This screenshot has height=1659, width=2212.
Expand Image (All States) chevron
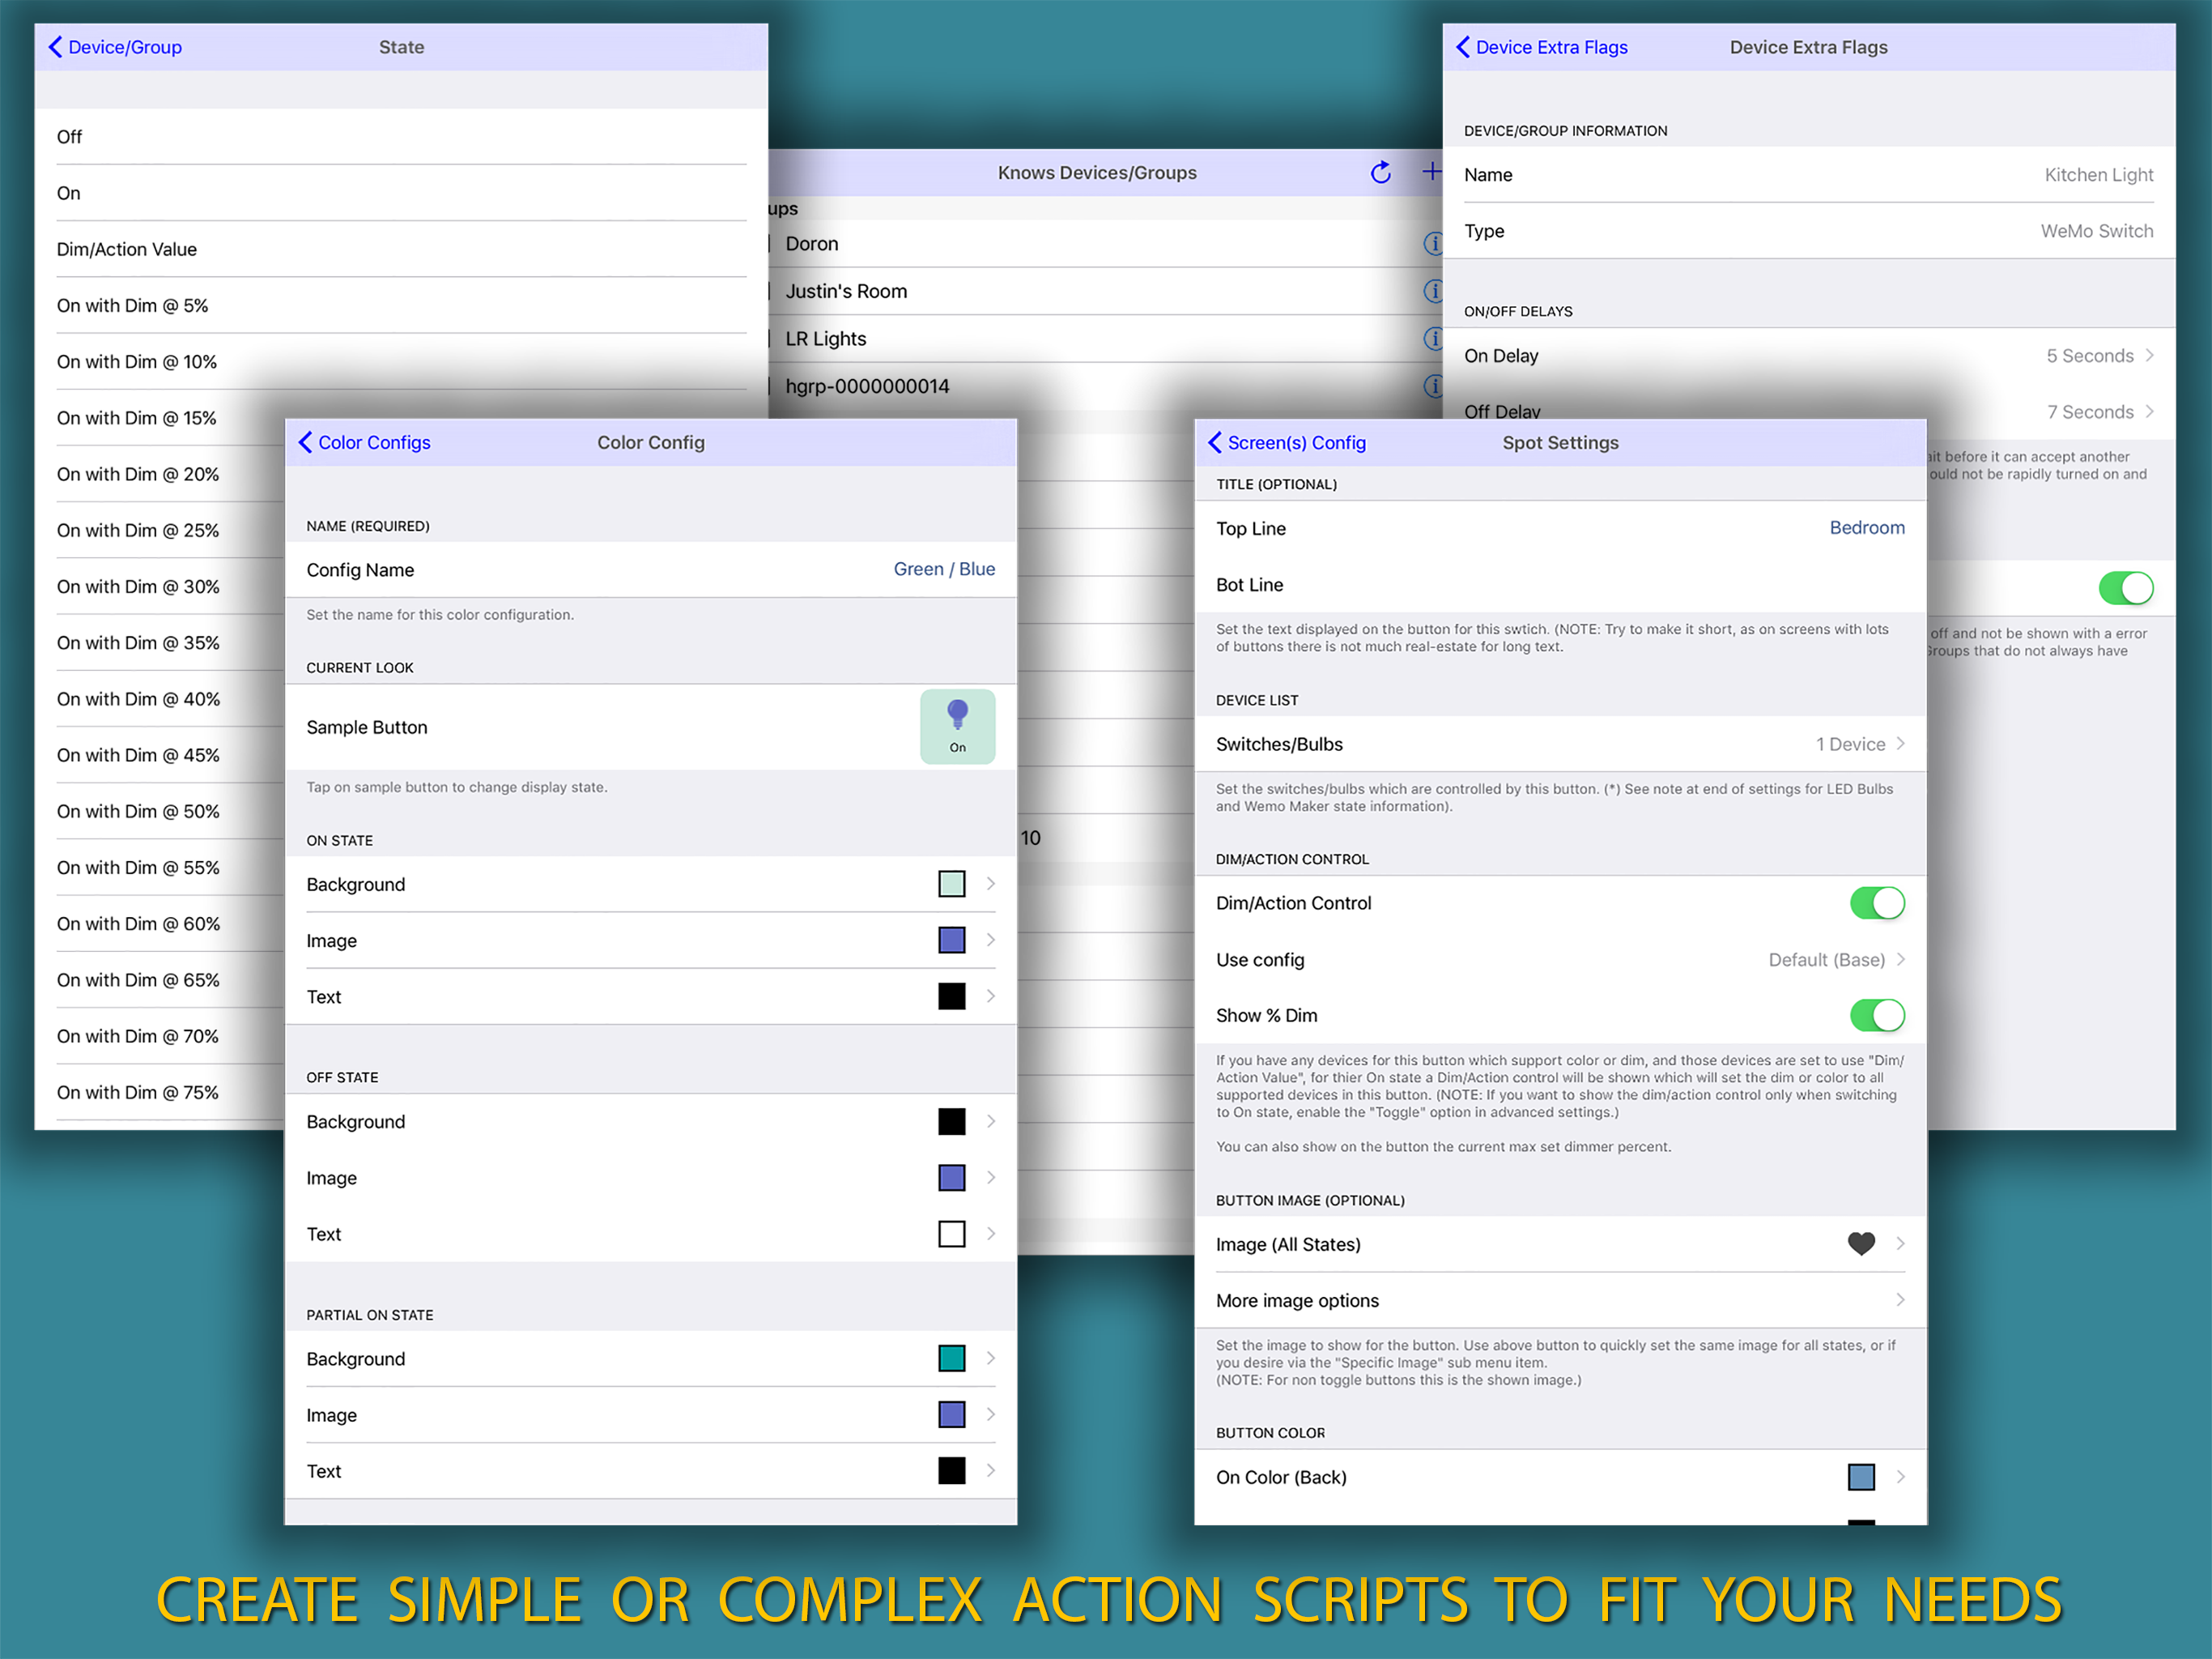[1900, 1243]
